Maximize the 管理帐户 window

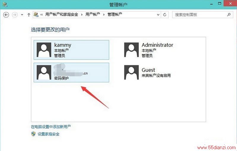[x=219, y=4]
